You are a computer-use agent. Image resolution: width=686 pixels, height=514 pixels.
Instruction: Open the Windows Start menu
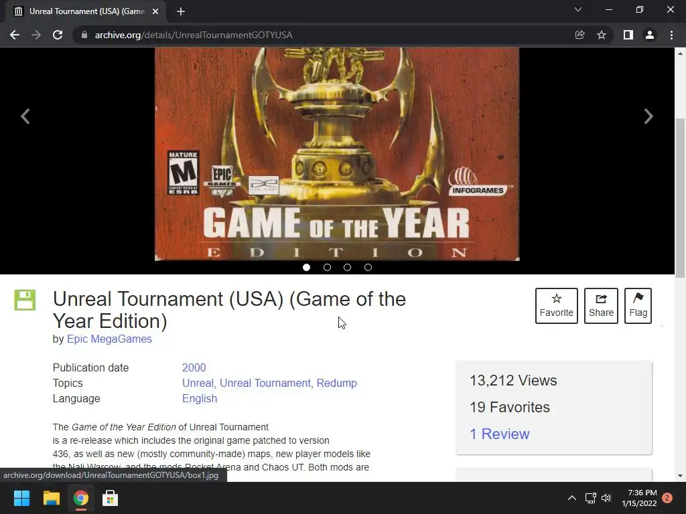[x=21, y=498]
